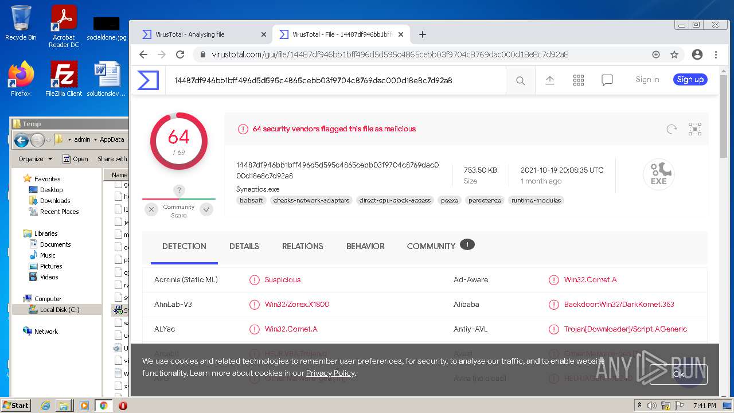This screenshot has width=734, height=413.
Task: Vote up with the community check icon
Action: [206, 209]
